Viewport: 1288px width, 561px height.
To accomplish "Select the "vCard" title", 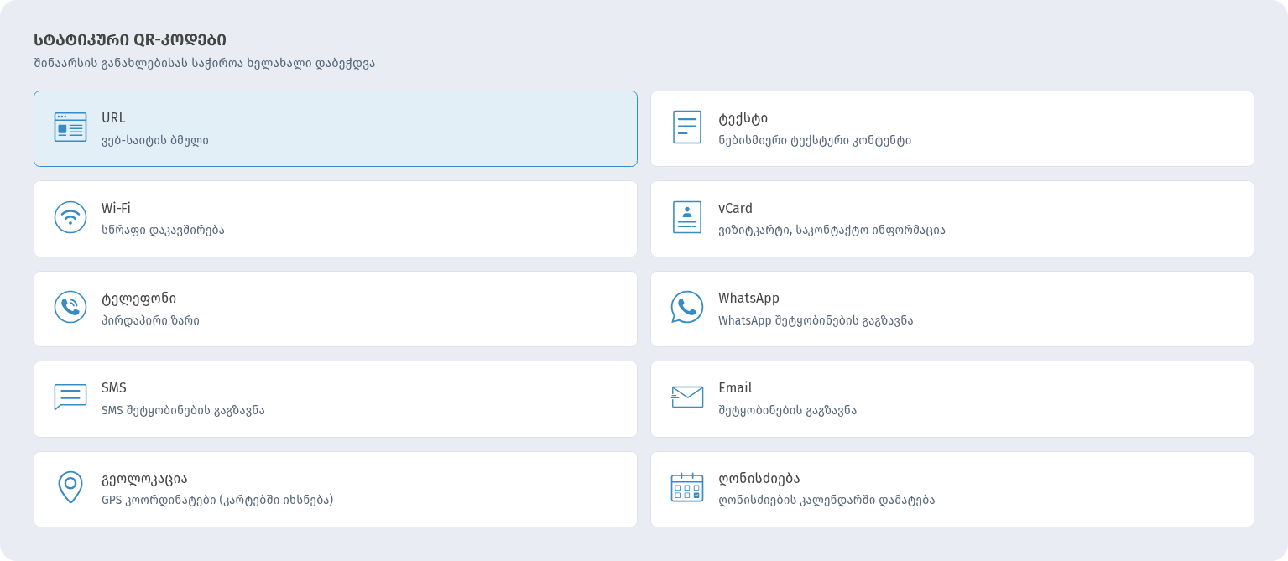I will pyautogui.click(x=735, y=208).
